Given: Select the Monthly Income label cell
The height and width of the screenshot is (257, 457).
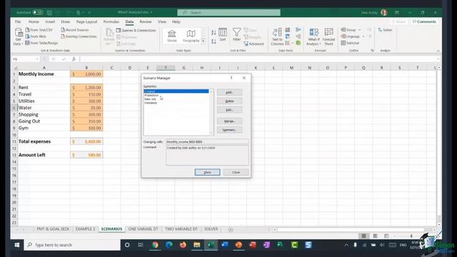Looking at the screenshot, I should point(44,74).
